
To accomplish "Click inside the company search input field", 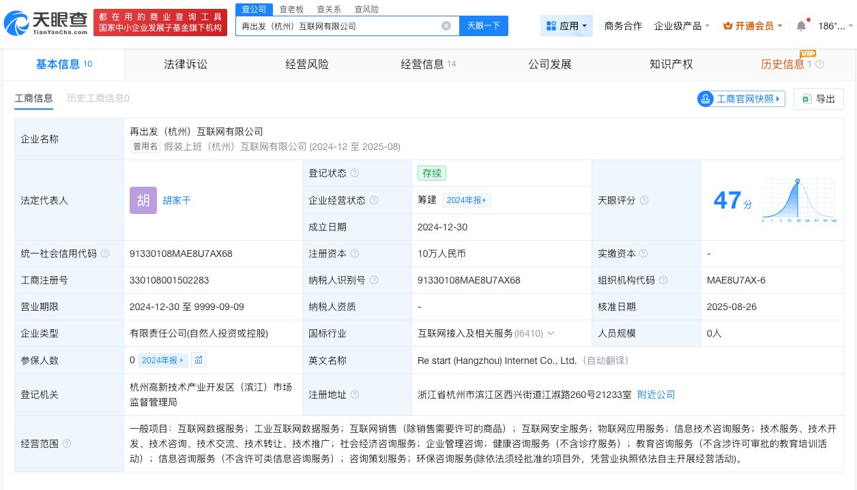I will click(x=341, y=25).
